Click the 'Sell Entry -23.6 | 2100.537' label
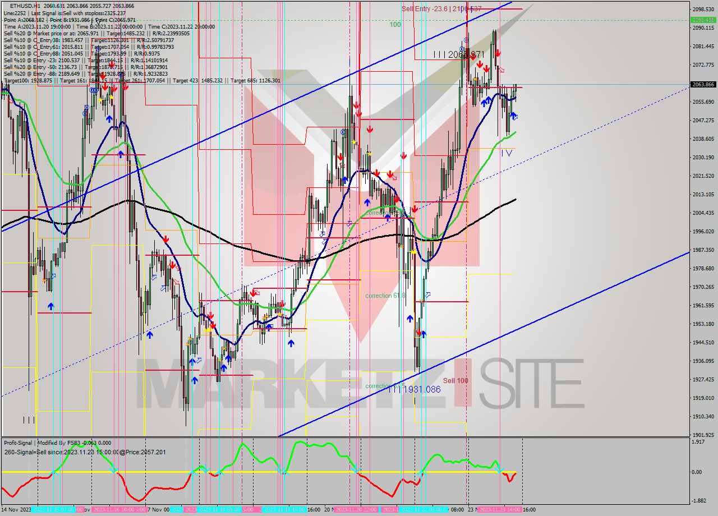718x516 pixels. (441, 8)
